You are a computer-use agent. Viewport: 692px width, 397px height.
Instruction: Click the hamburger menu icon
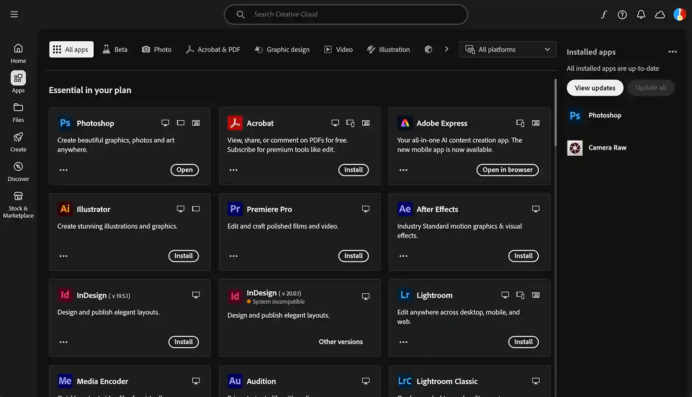click(14, 14)
